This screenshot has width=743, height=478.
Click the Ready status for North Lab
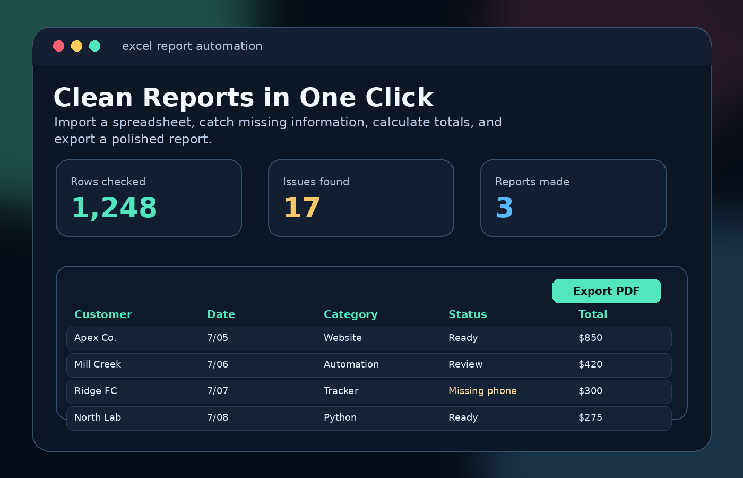(x=463, y=417)
